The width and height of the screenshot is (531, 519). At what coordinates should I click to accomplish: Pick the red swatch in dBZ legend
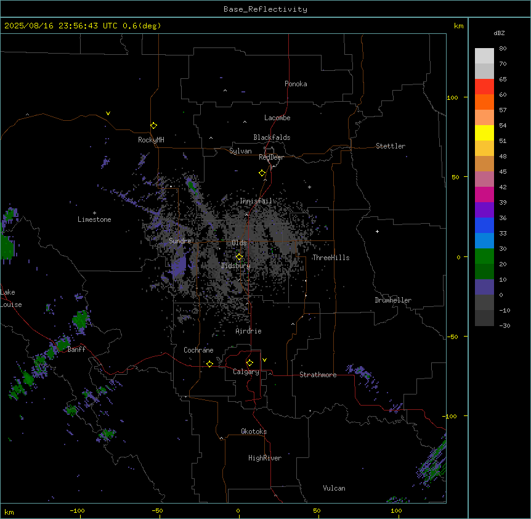(484, 87)
